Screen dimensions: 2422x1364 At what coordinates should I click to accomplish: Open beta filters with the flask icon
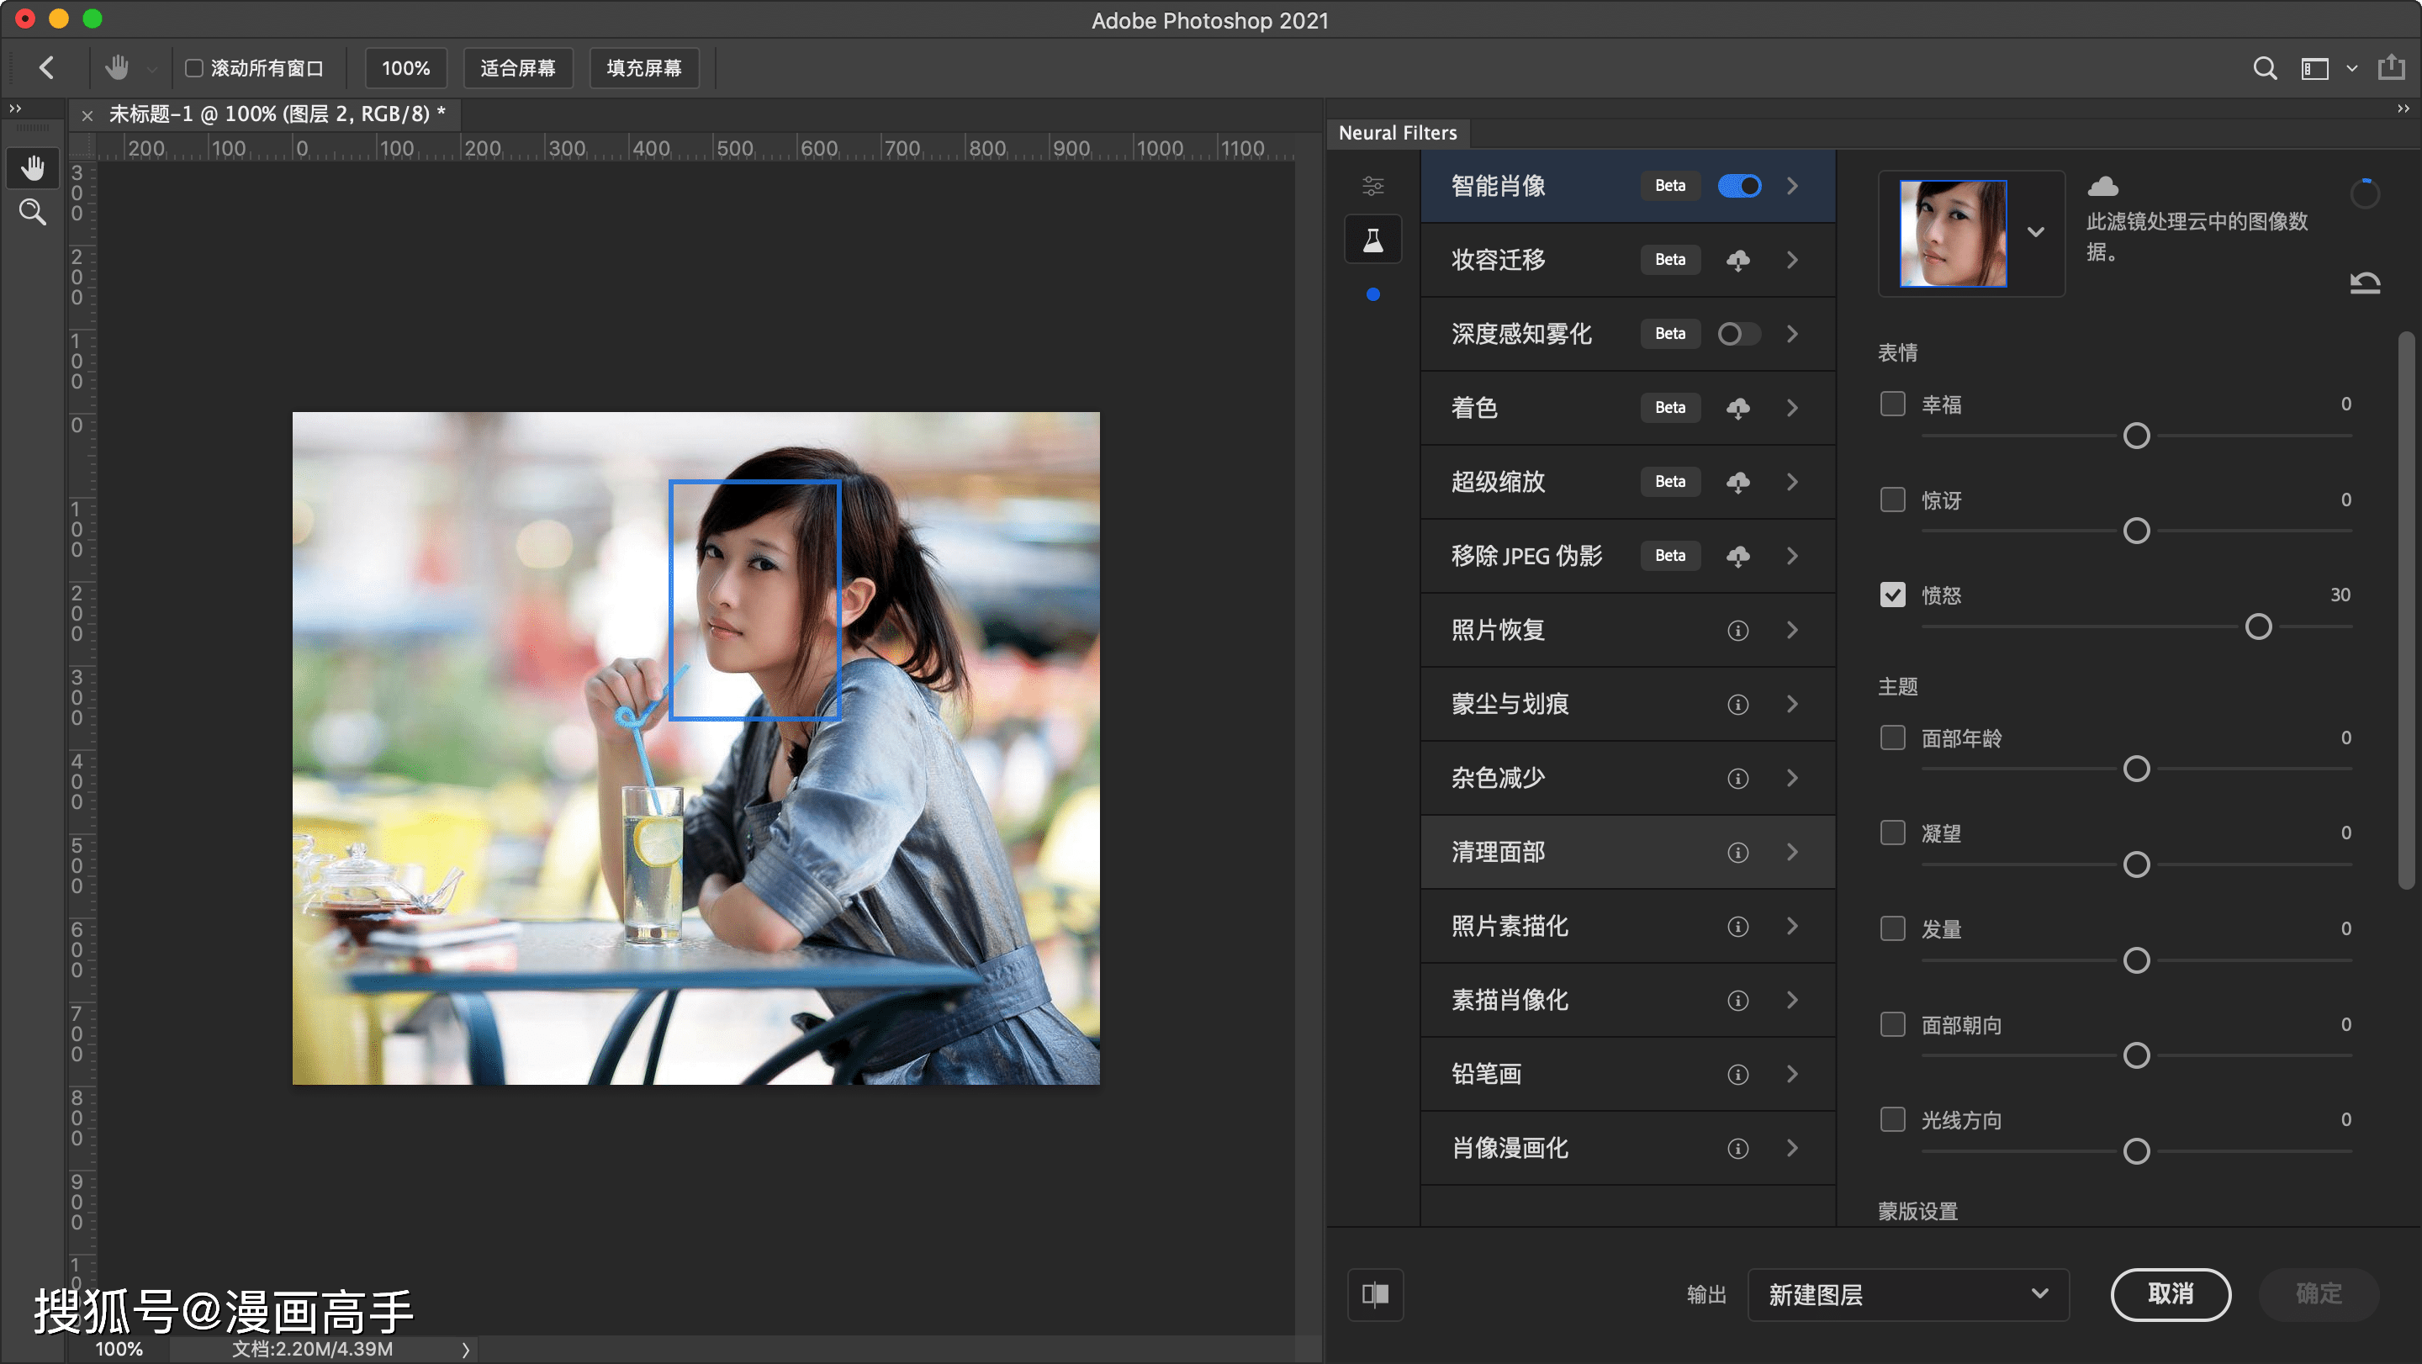tap(1372, 241)
